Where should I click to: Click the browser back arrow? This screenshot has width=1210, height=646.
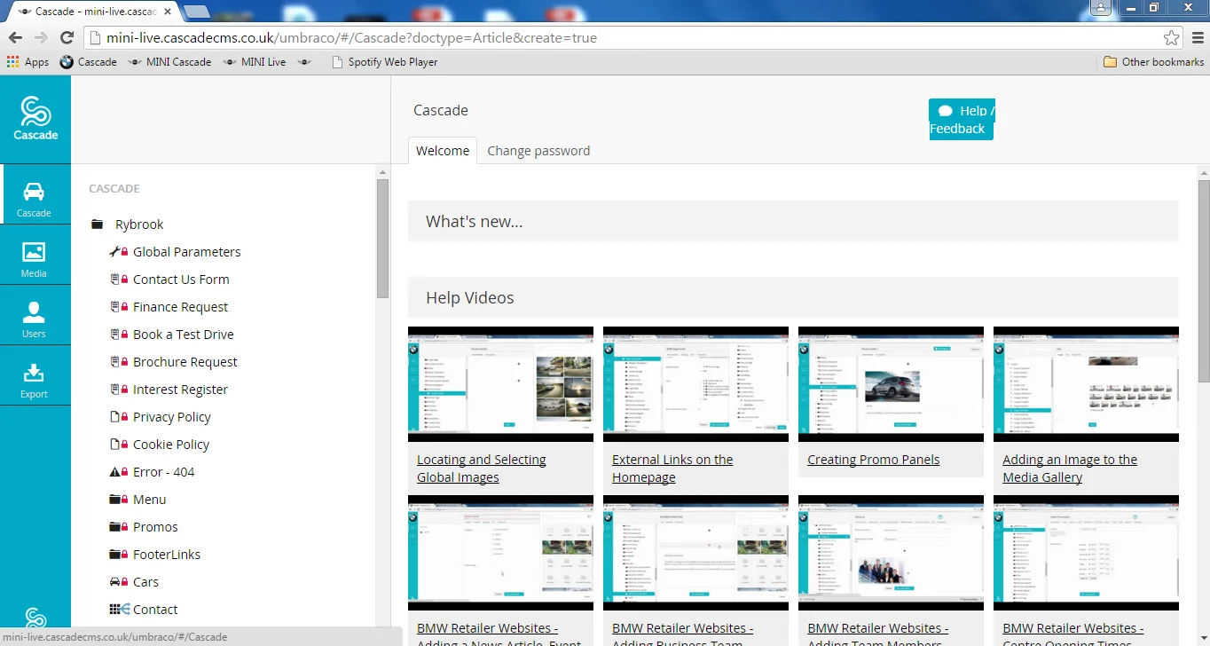click(15, 38)
